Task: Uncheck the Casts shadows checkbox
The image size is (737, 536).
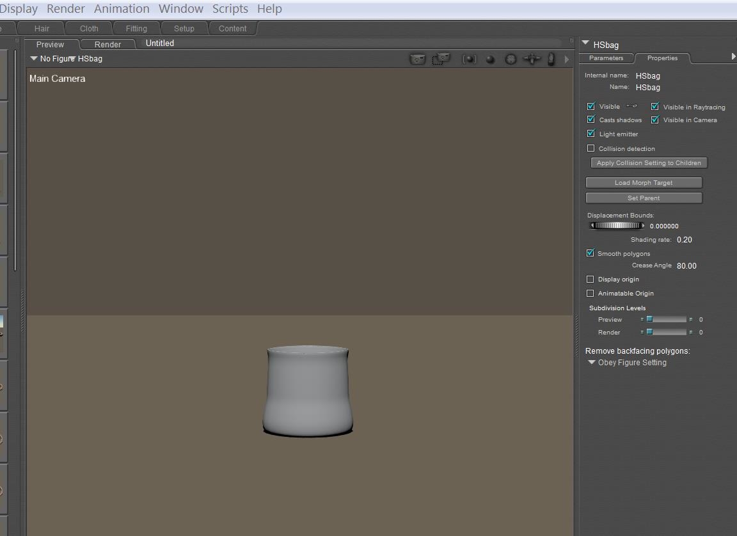Action: pos(590,120)
